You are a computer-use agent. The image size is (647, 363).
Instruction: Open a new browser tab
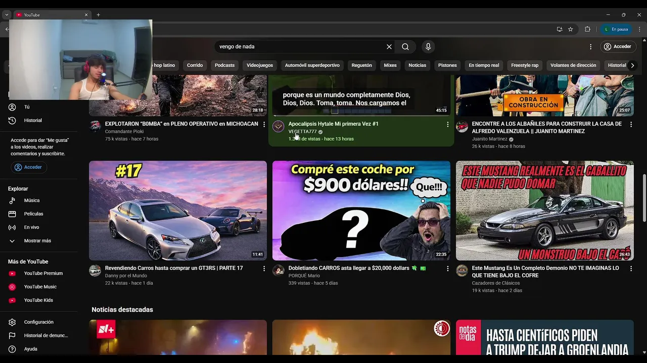[98, 15]
